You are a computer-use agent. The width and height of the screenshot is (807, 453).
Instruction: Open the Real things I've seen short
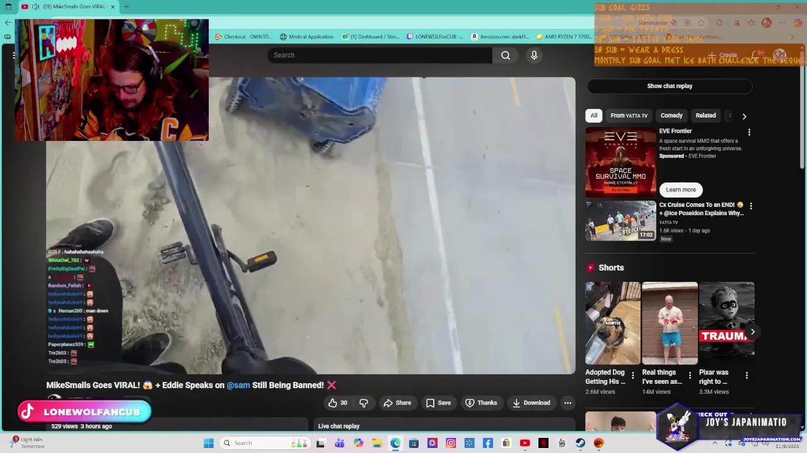670,323
